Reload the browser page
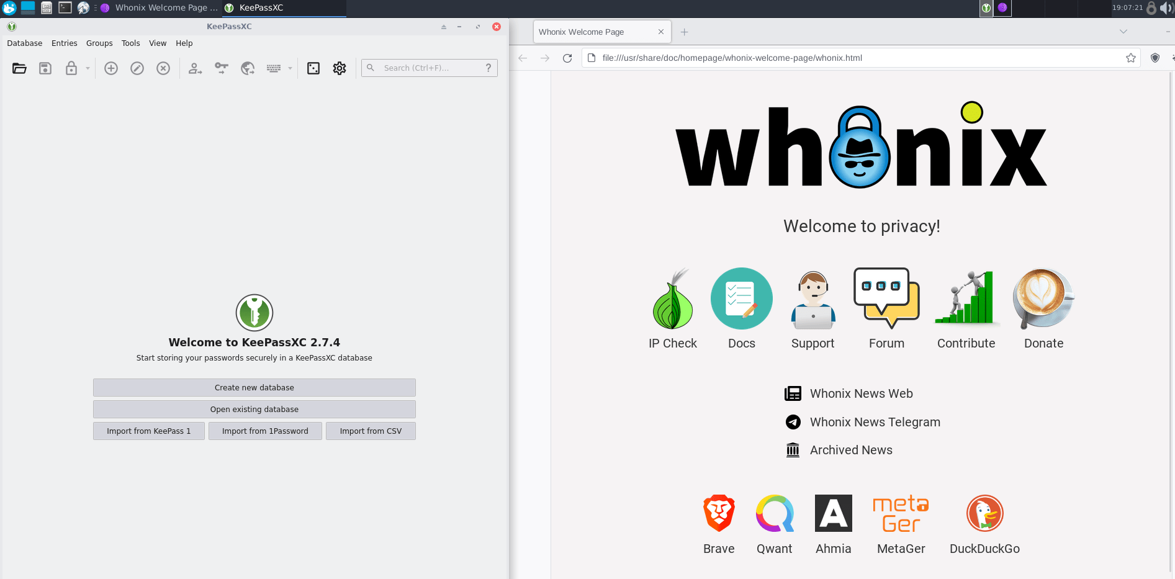The image size is (1175, 579). 567,58
